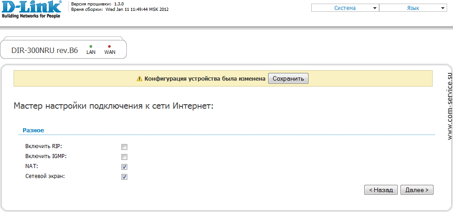Click Сохранить to save configuration
Viewport: 453px width, 212px height.
(x=288, y=78)
